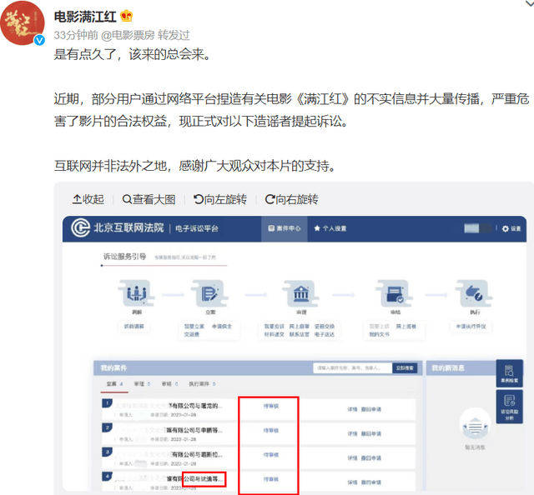Image resolution: width=534 pixels, height=495 pixels.
Task: Click the case title ending 有限公司与霸斯拉
Action: 169,454
